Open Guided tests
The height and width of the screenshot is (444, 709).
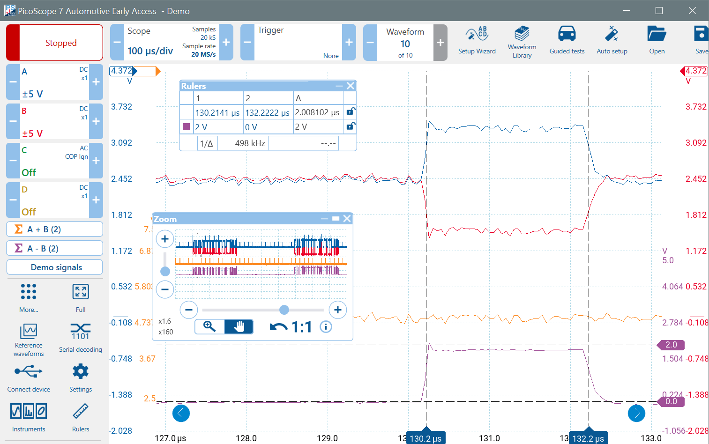(x=567, y=41)
